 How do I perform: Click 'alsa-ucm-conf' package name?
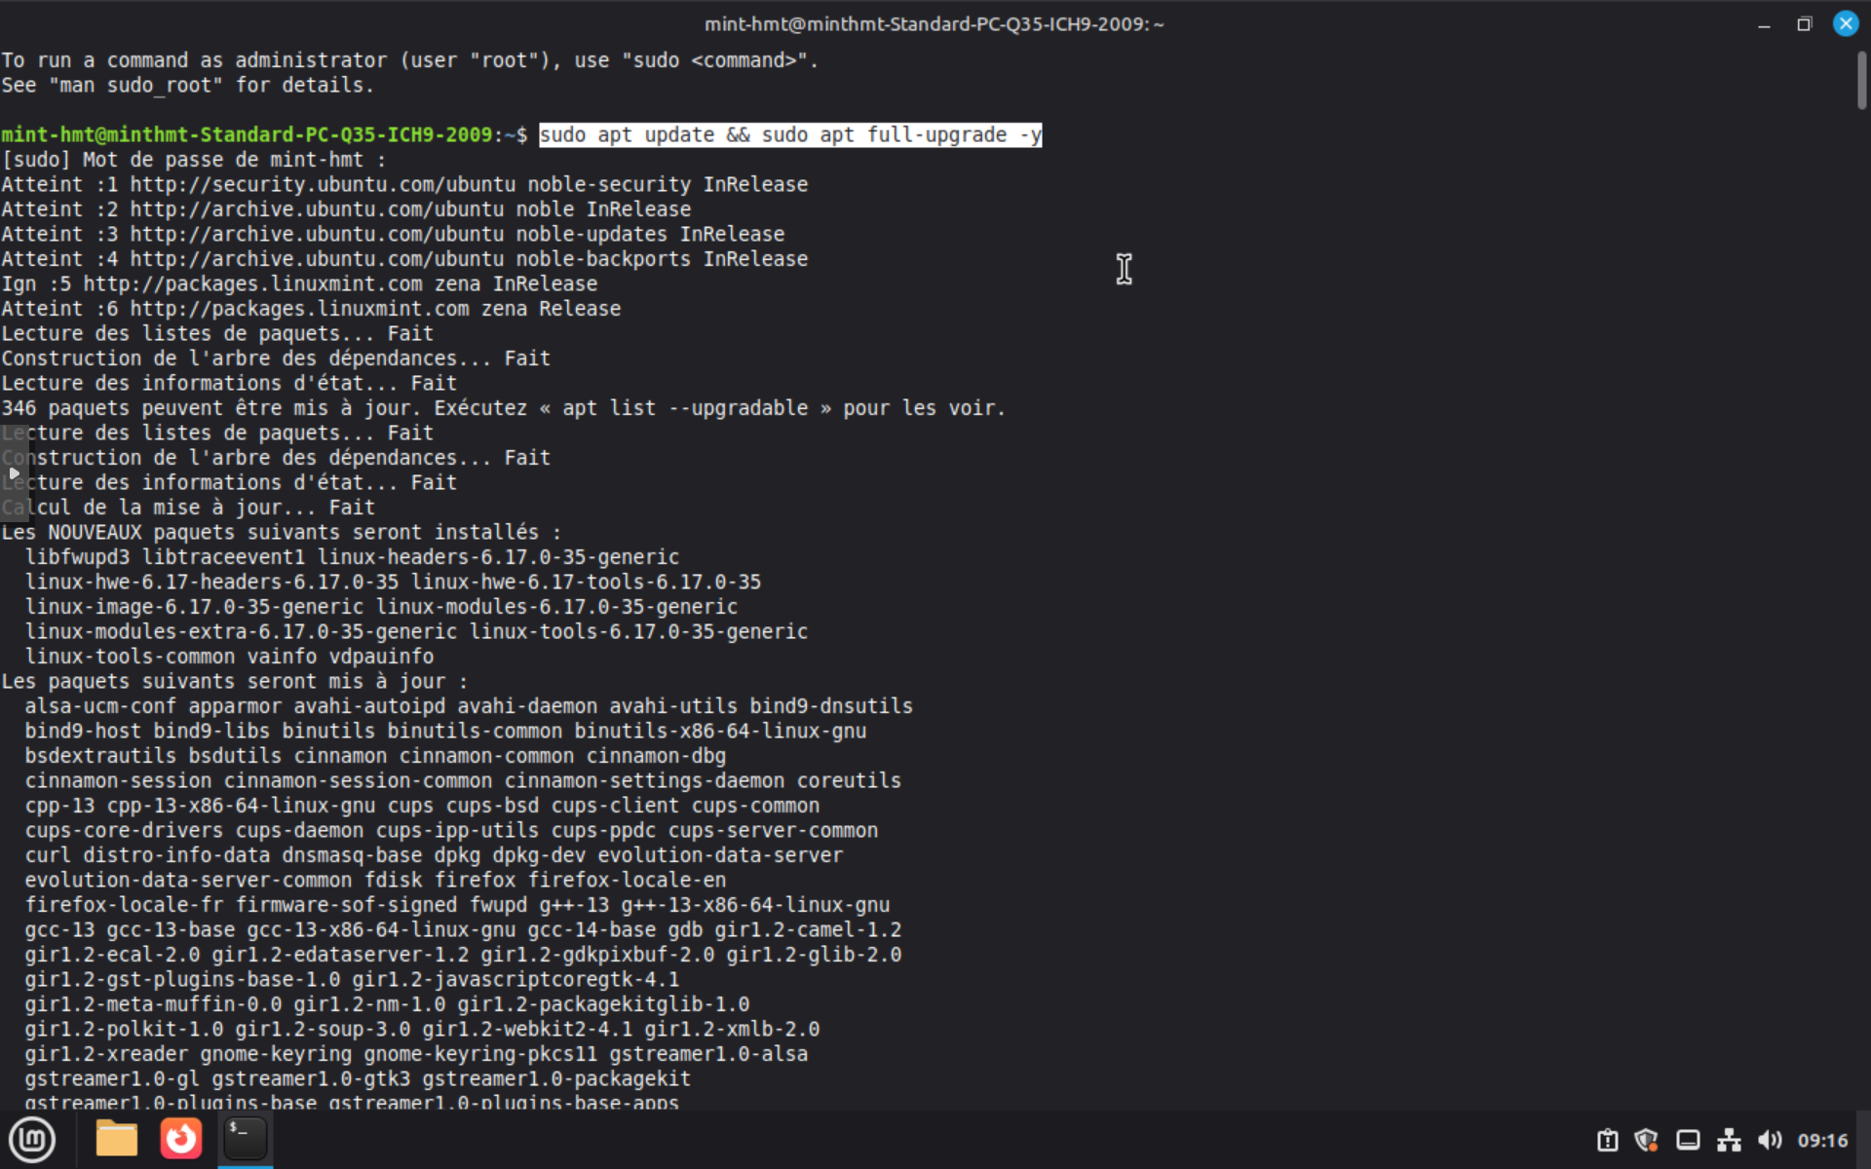point(100,706)
